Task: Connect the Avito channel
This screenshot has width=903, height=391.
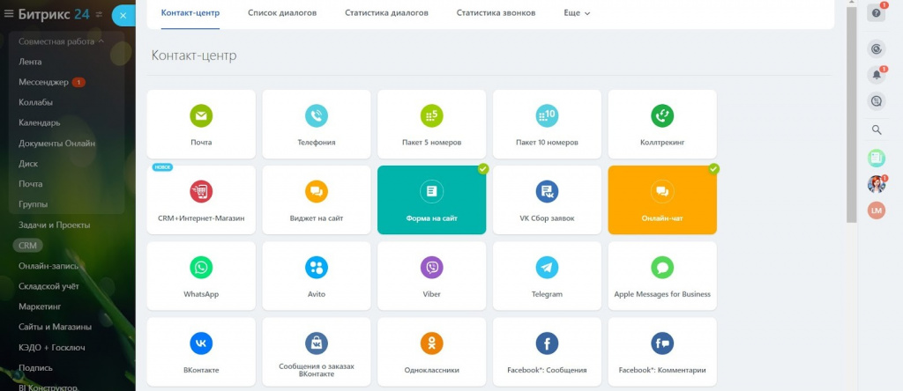Action: pos(317,276)
